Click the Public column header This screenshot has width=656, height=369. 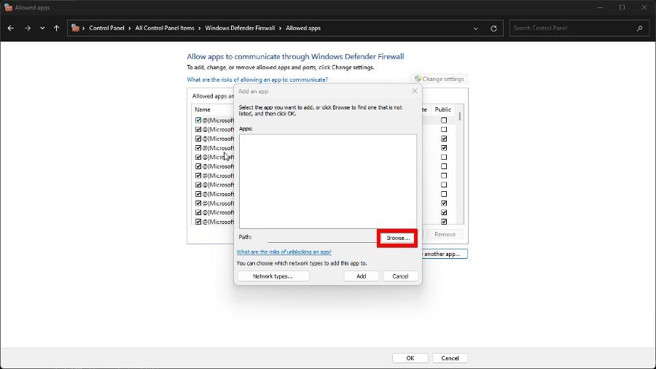tap(442, 109)
